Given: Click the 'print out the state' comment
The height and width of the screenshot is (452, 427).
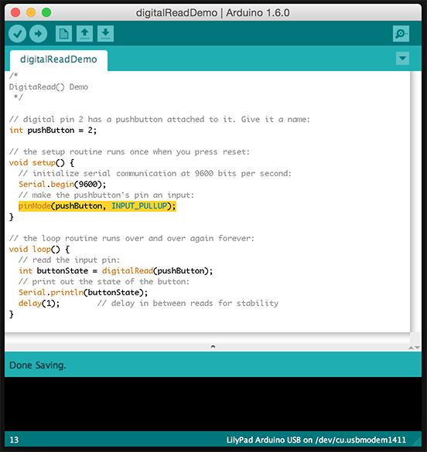Looking at the screenshot, I should [x=104, y=282].
